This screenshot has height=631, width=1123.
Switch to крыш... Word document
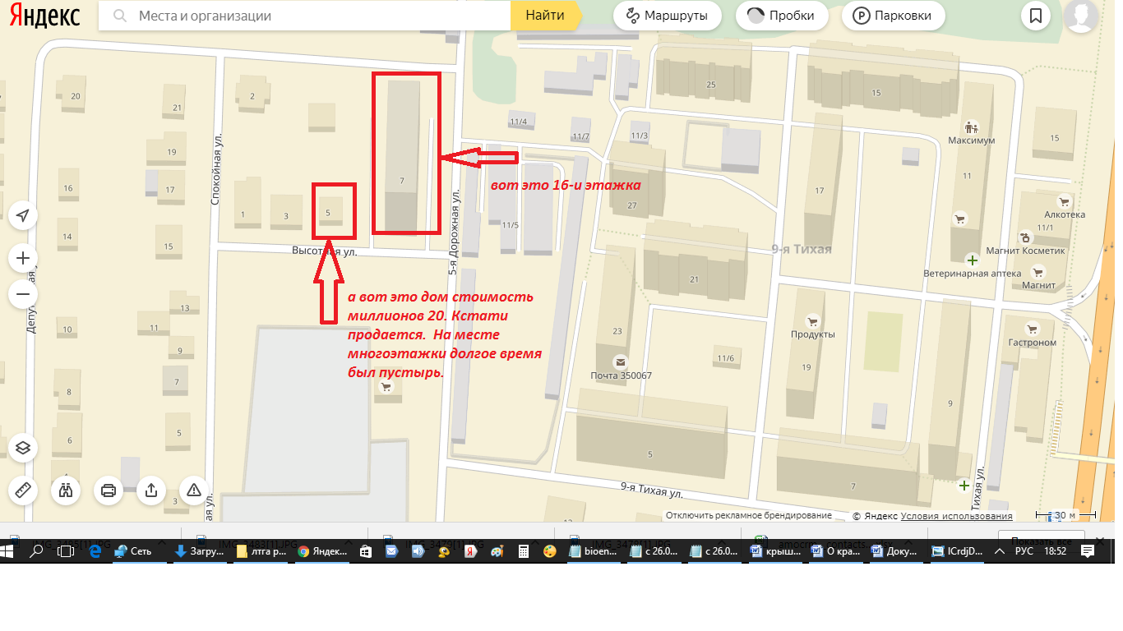(774, 550)
